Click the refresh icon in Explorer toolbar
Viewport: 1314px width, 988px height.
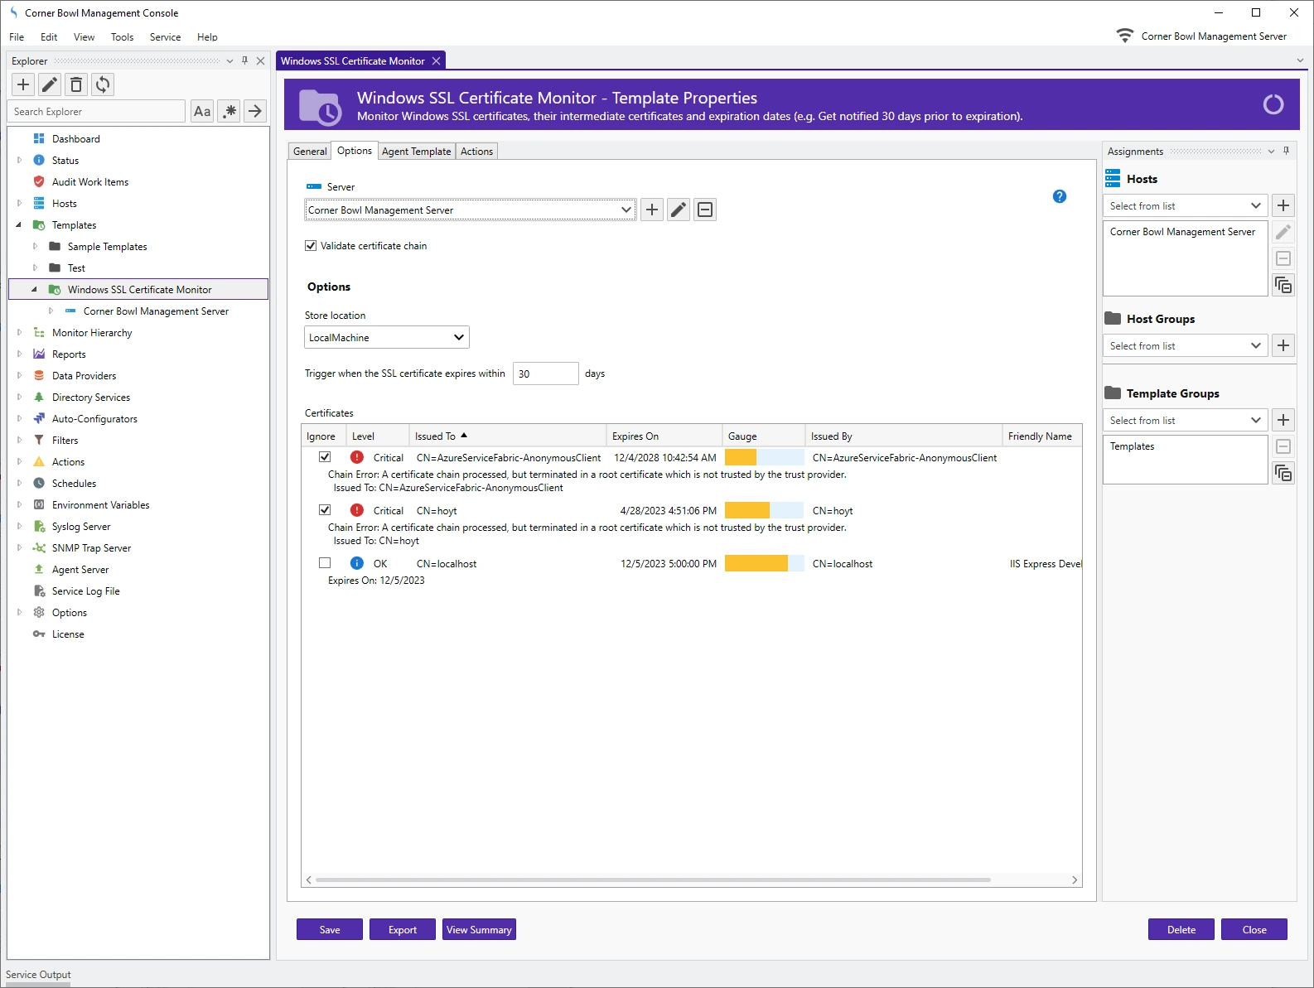coord(103,84)
